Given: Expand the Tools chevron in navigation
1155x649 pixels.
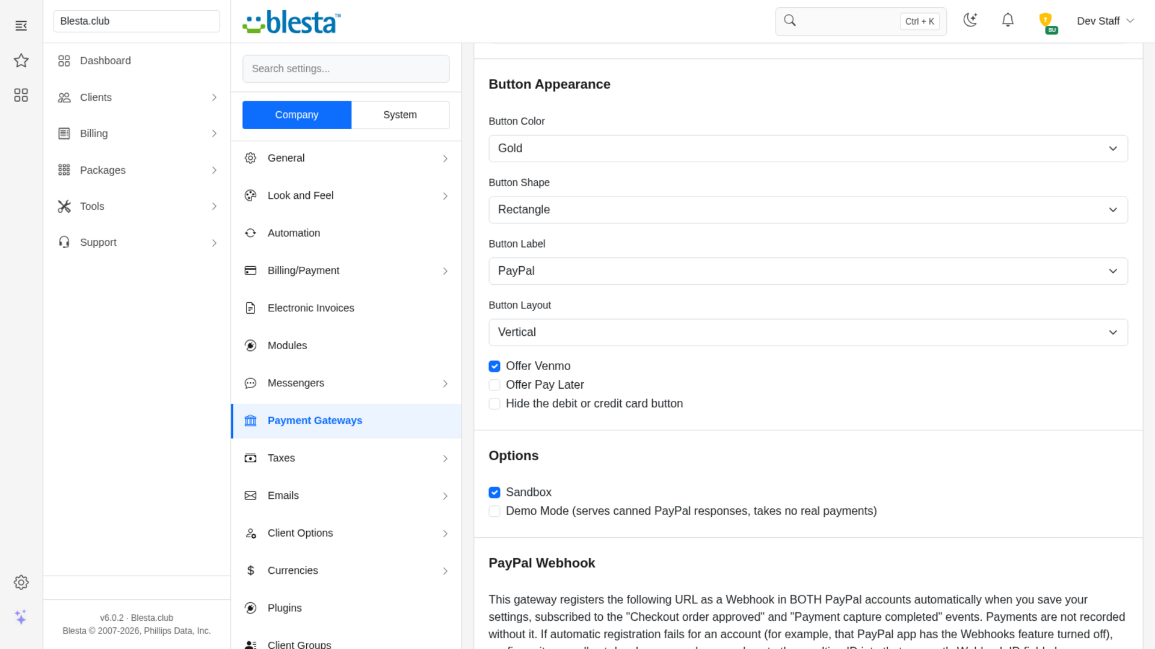Looking at the screenshot, I should 214,206.
